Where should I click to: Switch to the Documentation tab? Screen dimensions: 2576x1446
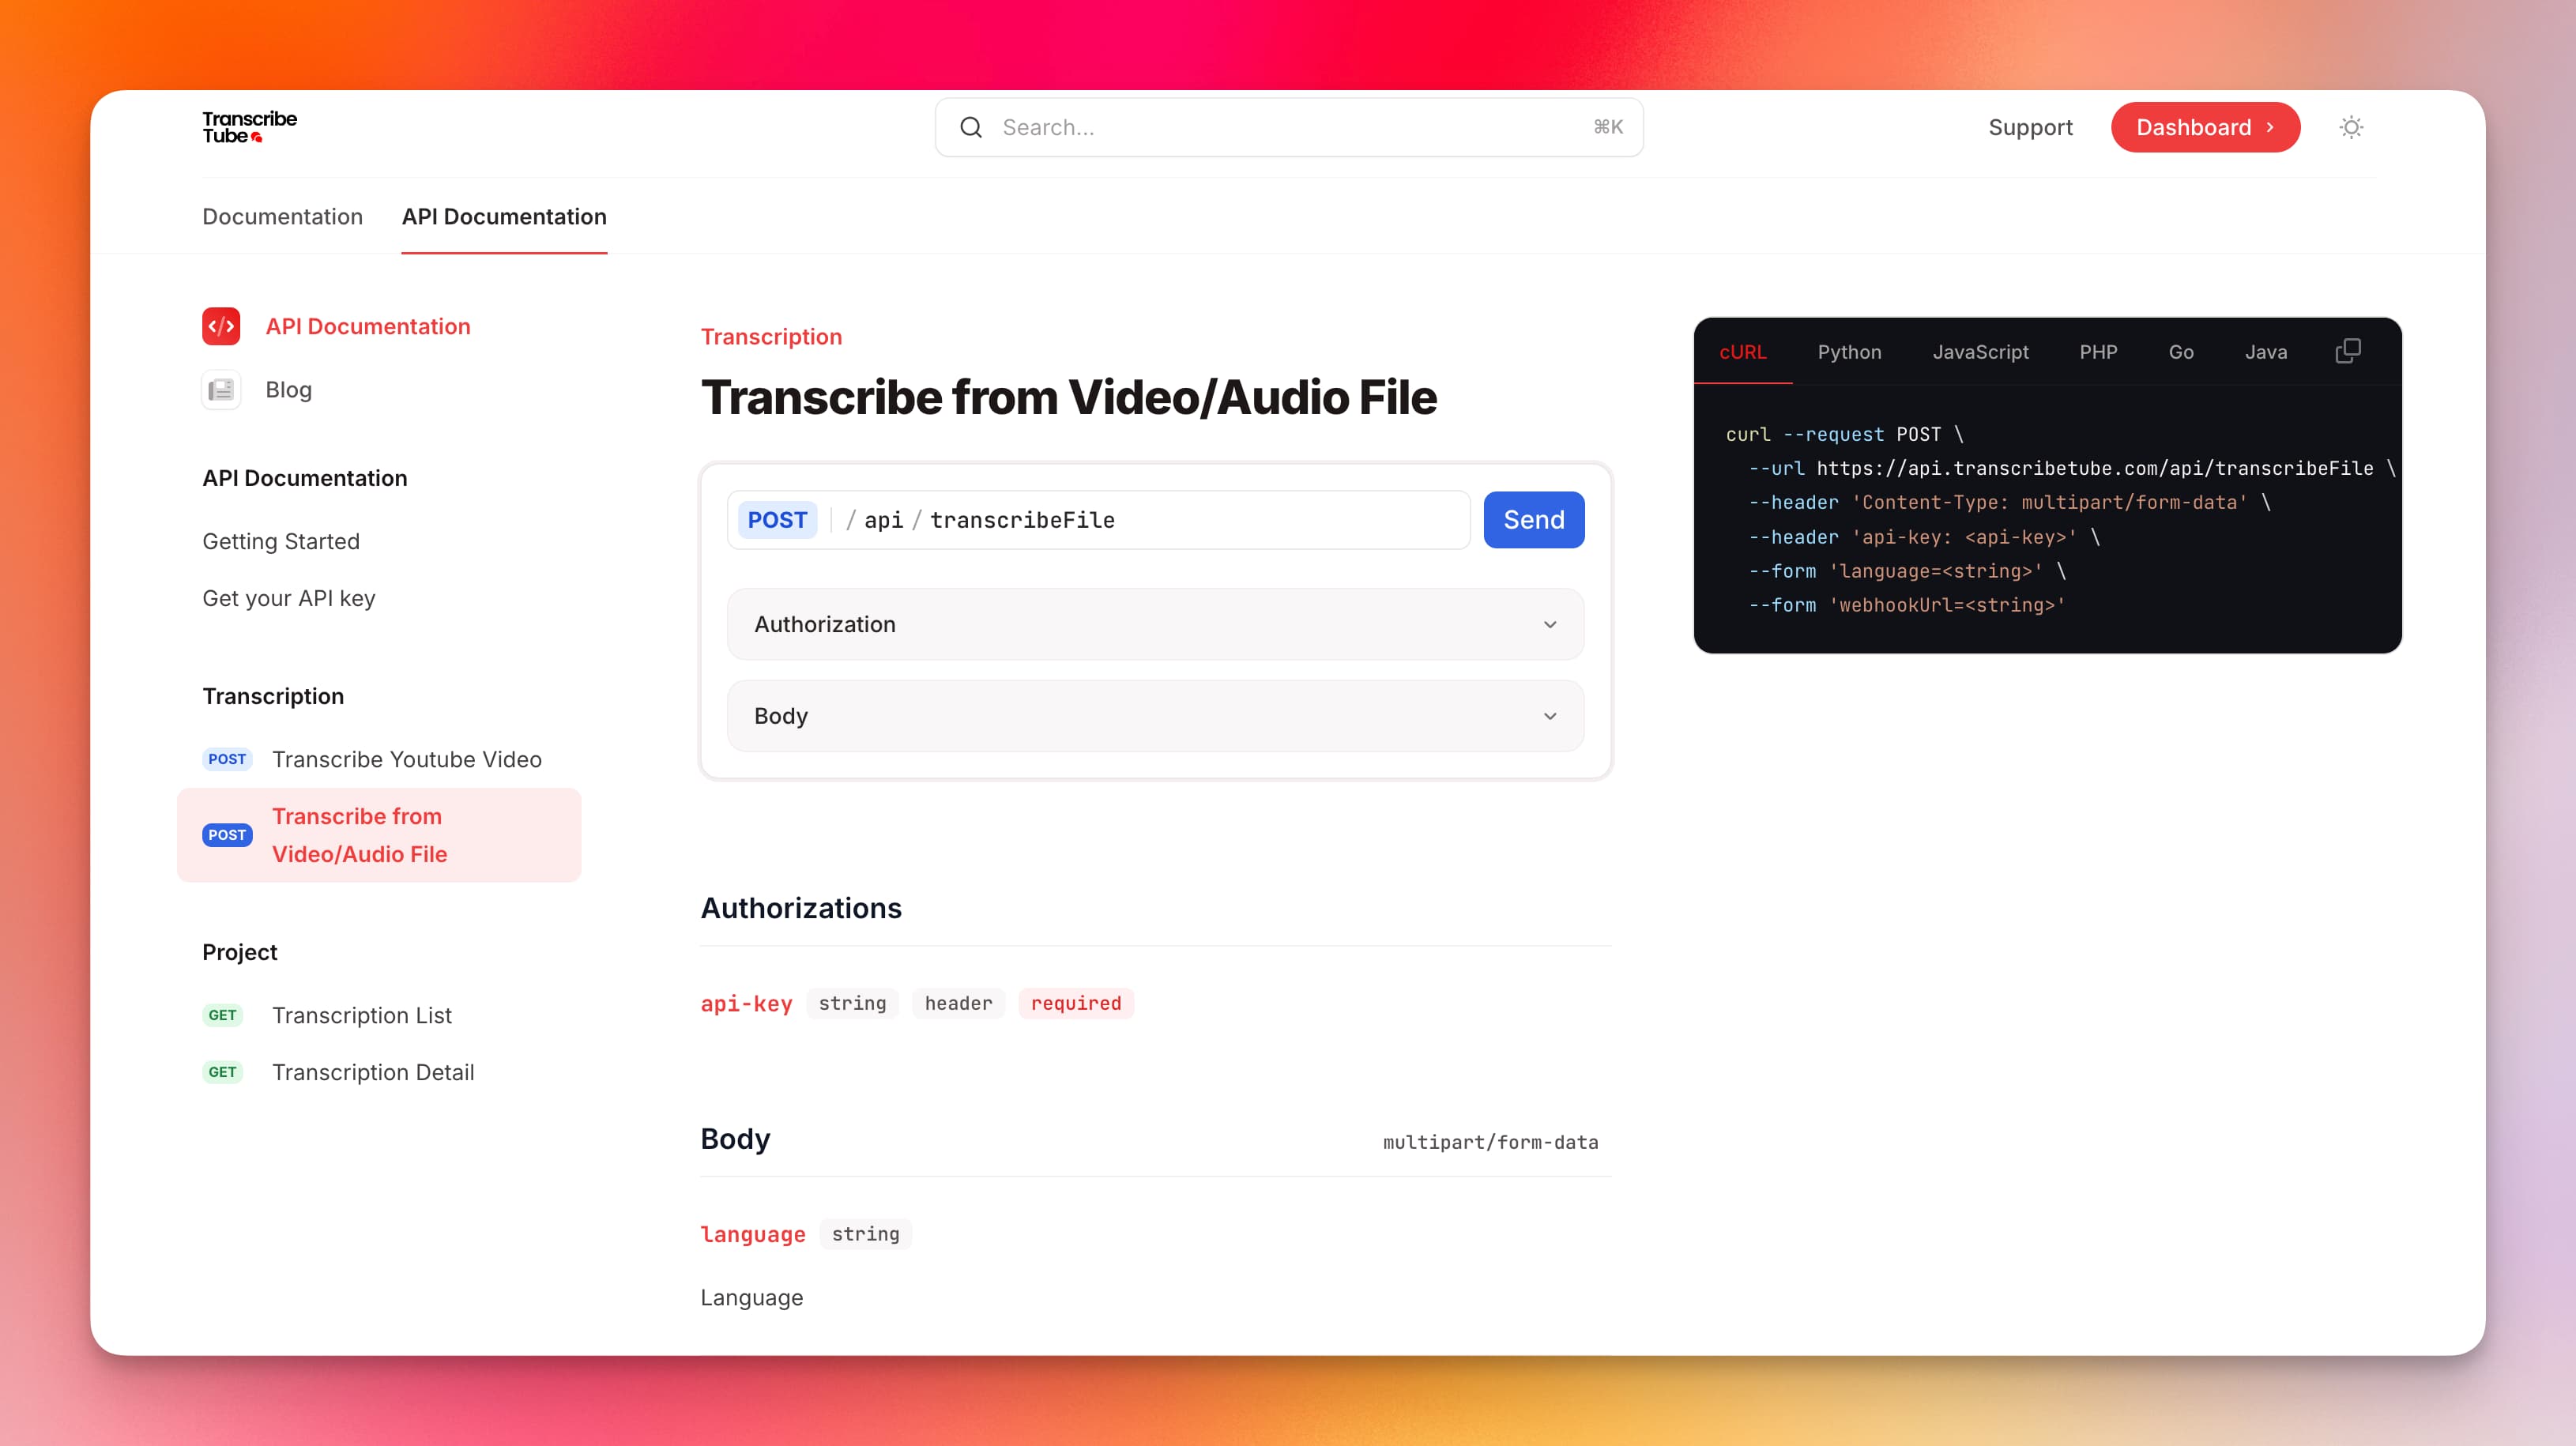pyautogui.click(x=282, y=216)
